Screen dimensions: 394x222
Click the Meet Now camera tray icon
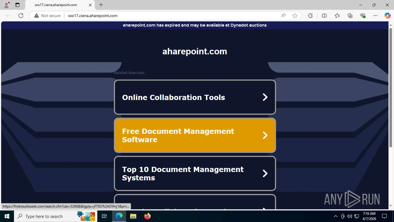(x=343, y=216)
